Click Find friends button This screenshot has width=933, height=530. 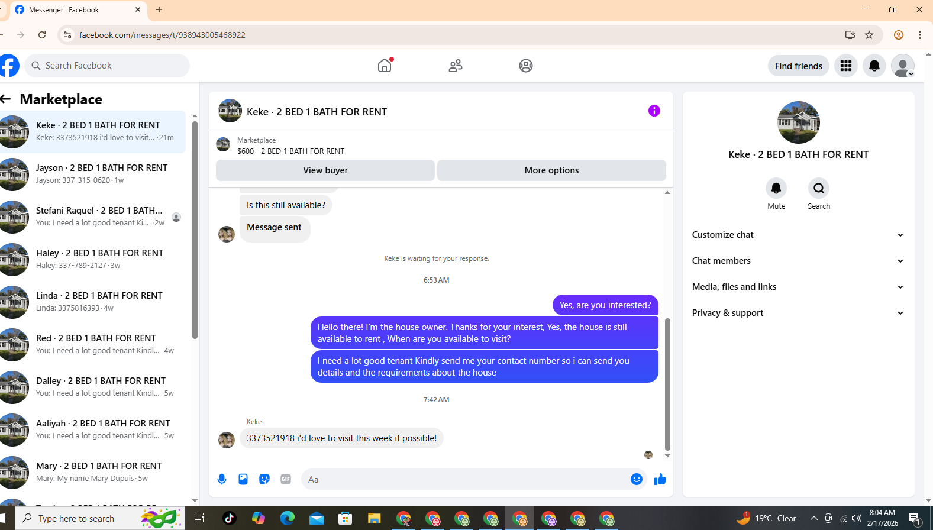click(799, 66)
